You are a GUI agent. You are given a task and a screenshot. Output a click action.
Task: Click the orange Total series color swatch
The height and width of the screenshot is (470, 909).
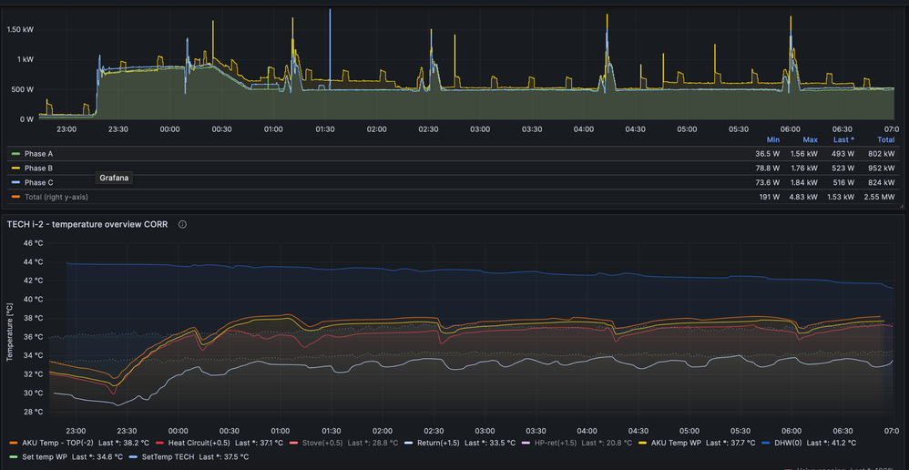15,197
